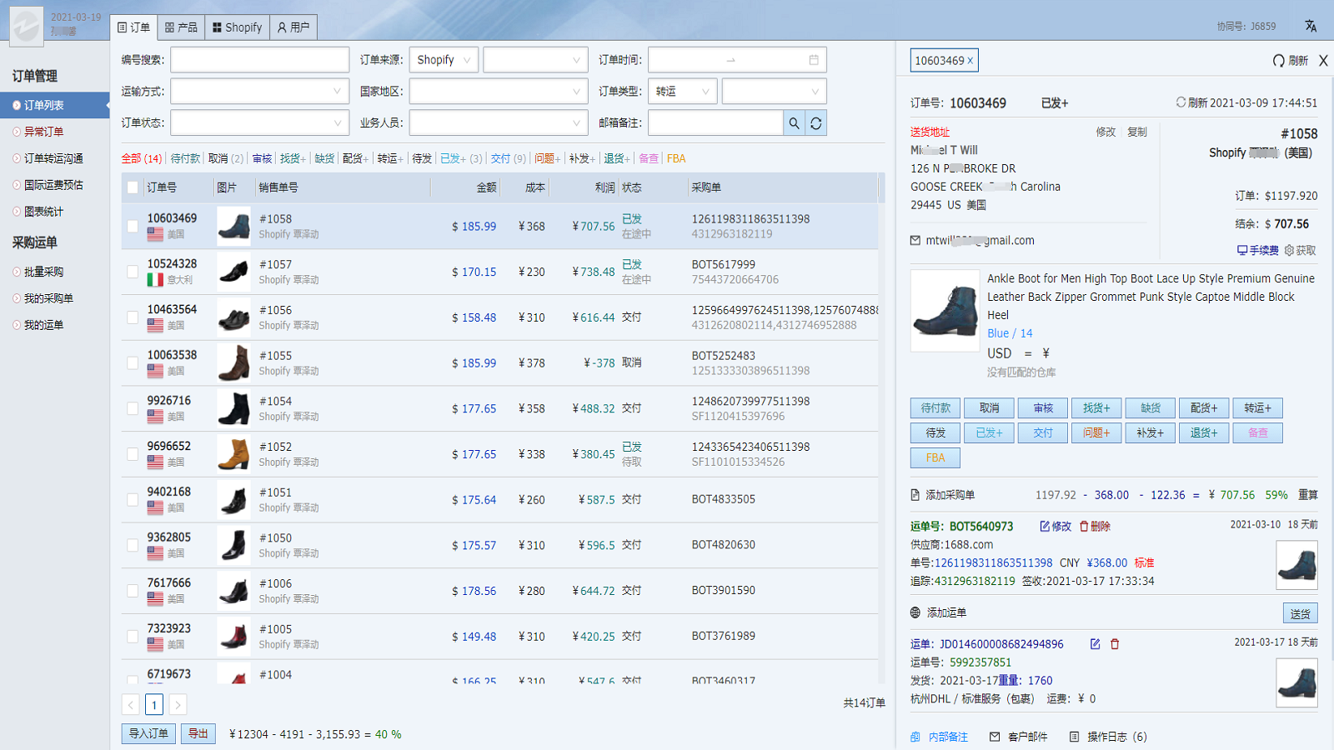
Task: Click the 获取 gear icon link
Action: (1301, 250)
